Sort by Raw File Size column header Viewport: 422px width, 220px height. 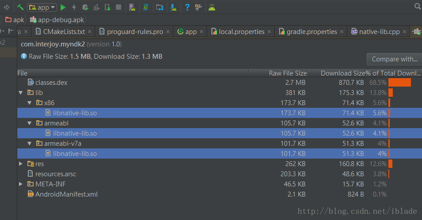tap(287, 73)
